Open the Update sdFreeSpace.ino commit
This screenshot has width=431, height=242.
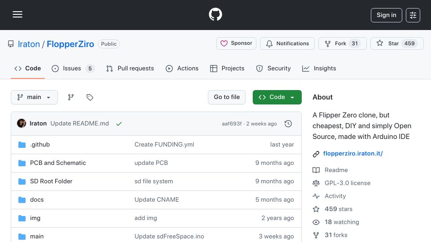[x=169, y=237]
